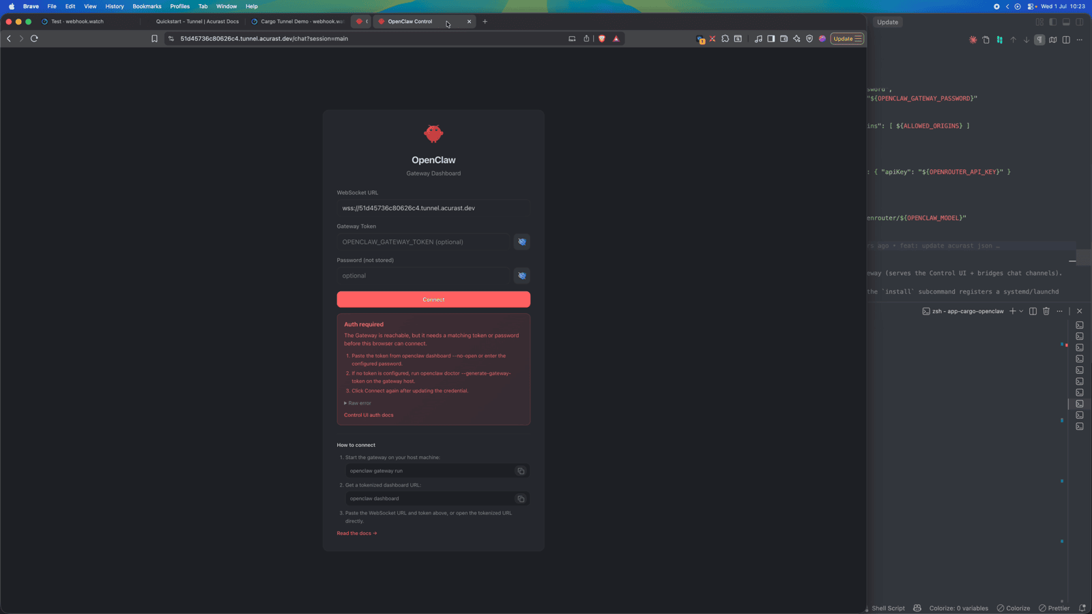
Task: Open the Control UI auth docs link
Action: (369, 415)
